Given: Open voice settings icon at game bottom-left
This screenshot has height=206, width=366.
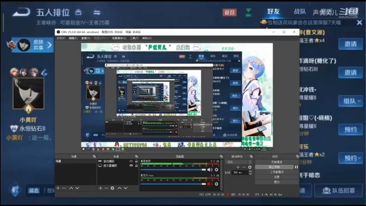Looking at the screenshot, I should click(16, 190).
